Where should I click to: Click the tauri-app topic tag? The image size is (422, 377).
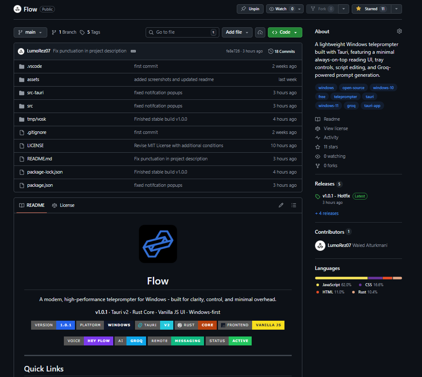pos(372,106)
